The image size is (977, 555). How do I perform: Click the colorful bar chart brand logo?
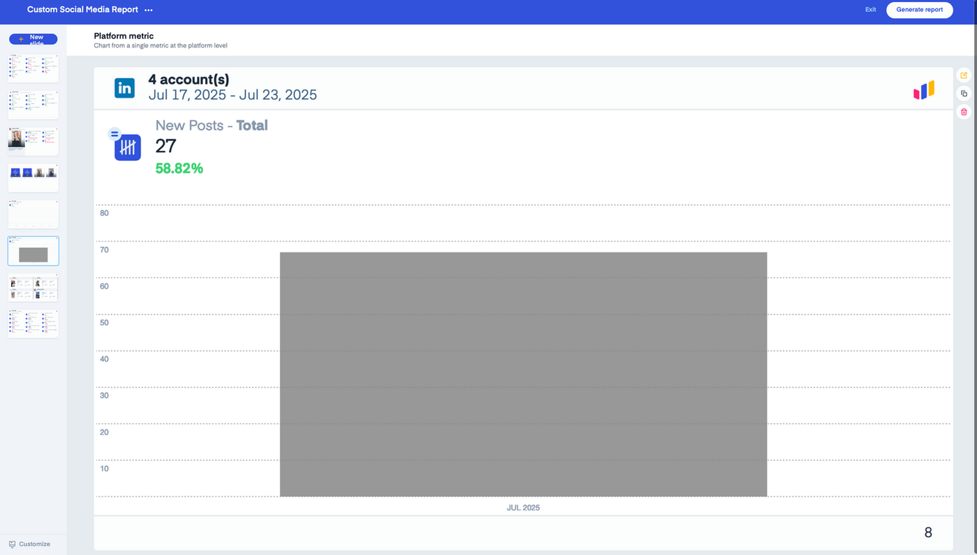(x=924, y=91)
